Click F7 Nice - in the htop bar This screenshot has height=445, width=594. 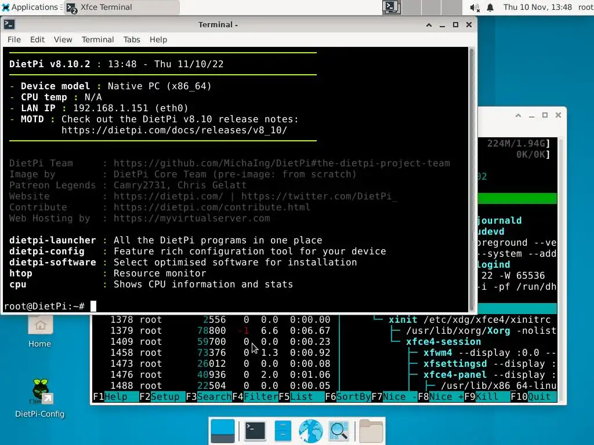(394, 396)
